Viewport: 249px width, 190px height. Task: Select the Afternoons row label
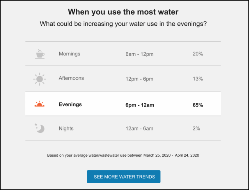(71, 78)
